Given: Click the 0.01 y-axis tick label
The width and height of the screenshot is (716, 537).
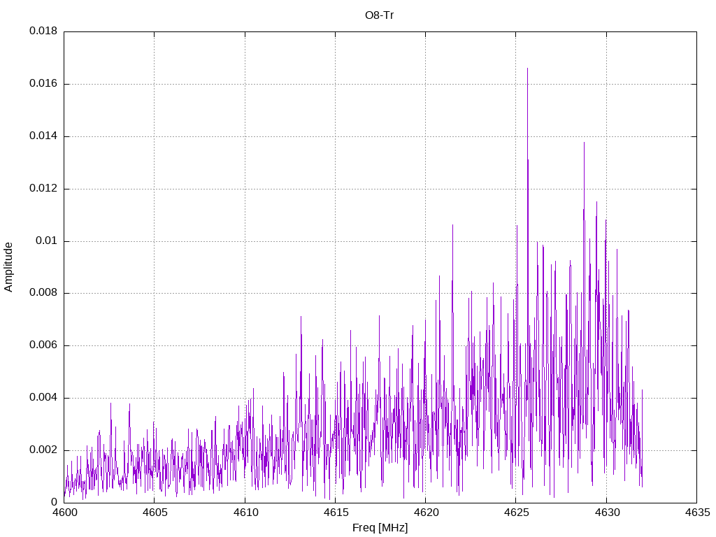Looking at the screenshot, I should (45, 241).
